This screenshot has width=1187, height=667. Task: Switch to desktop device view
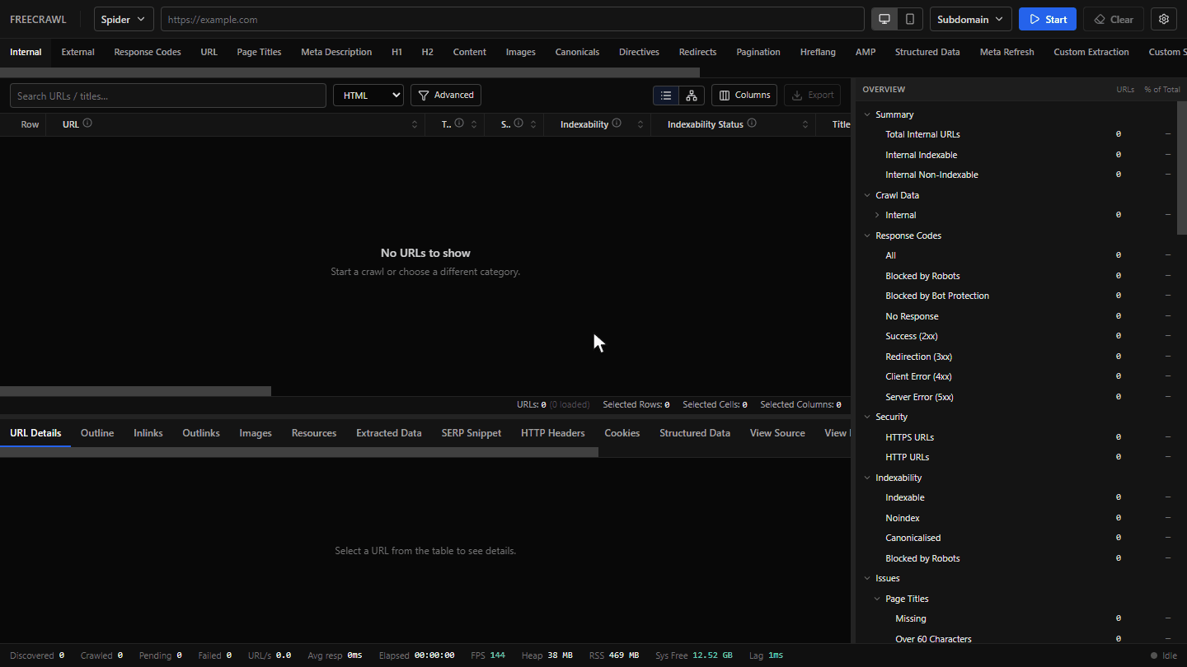[x=884, y=19]
